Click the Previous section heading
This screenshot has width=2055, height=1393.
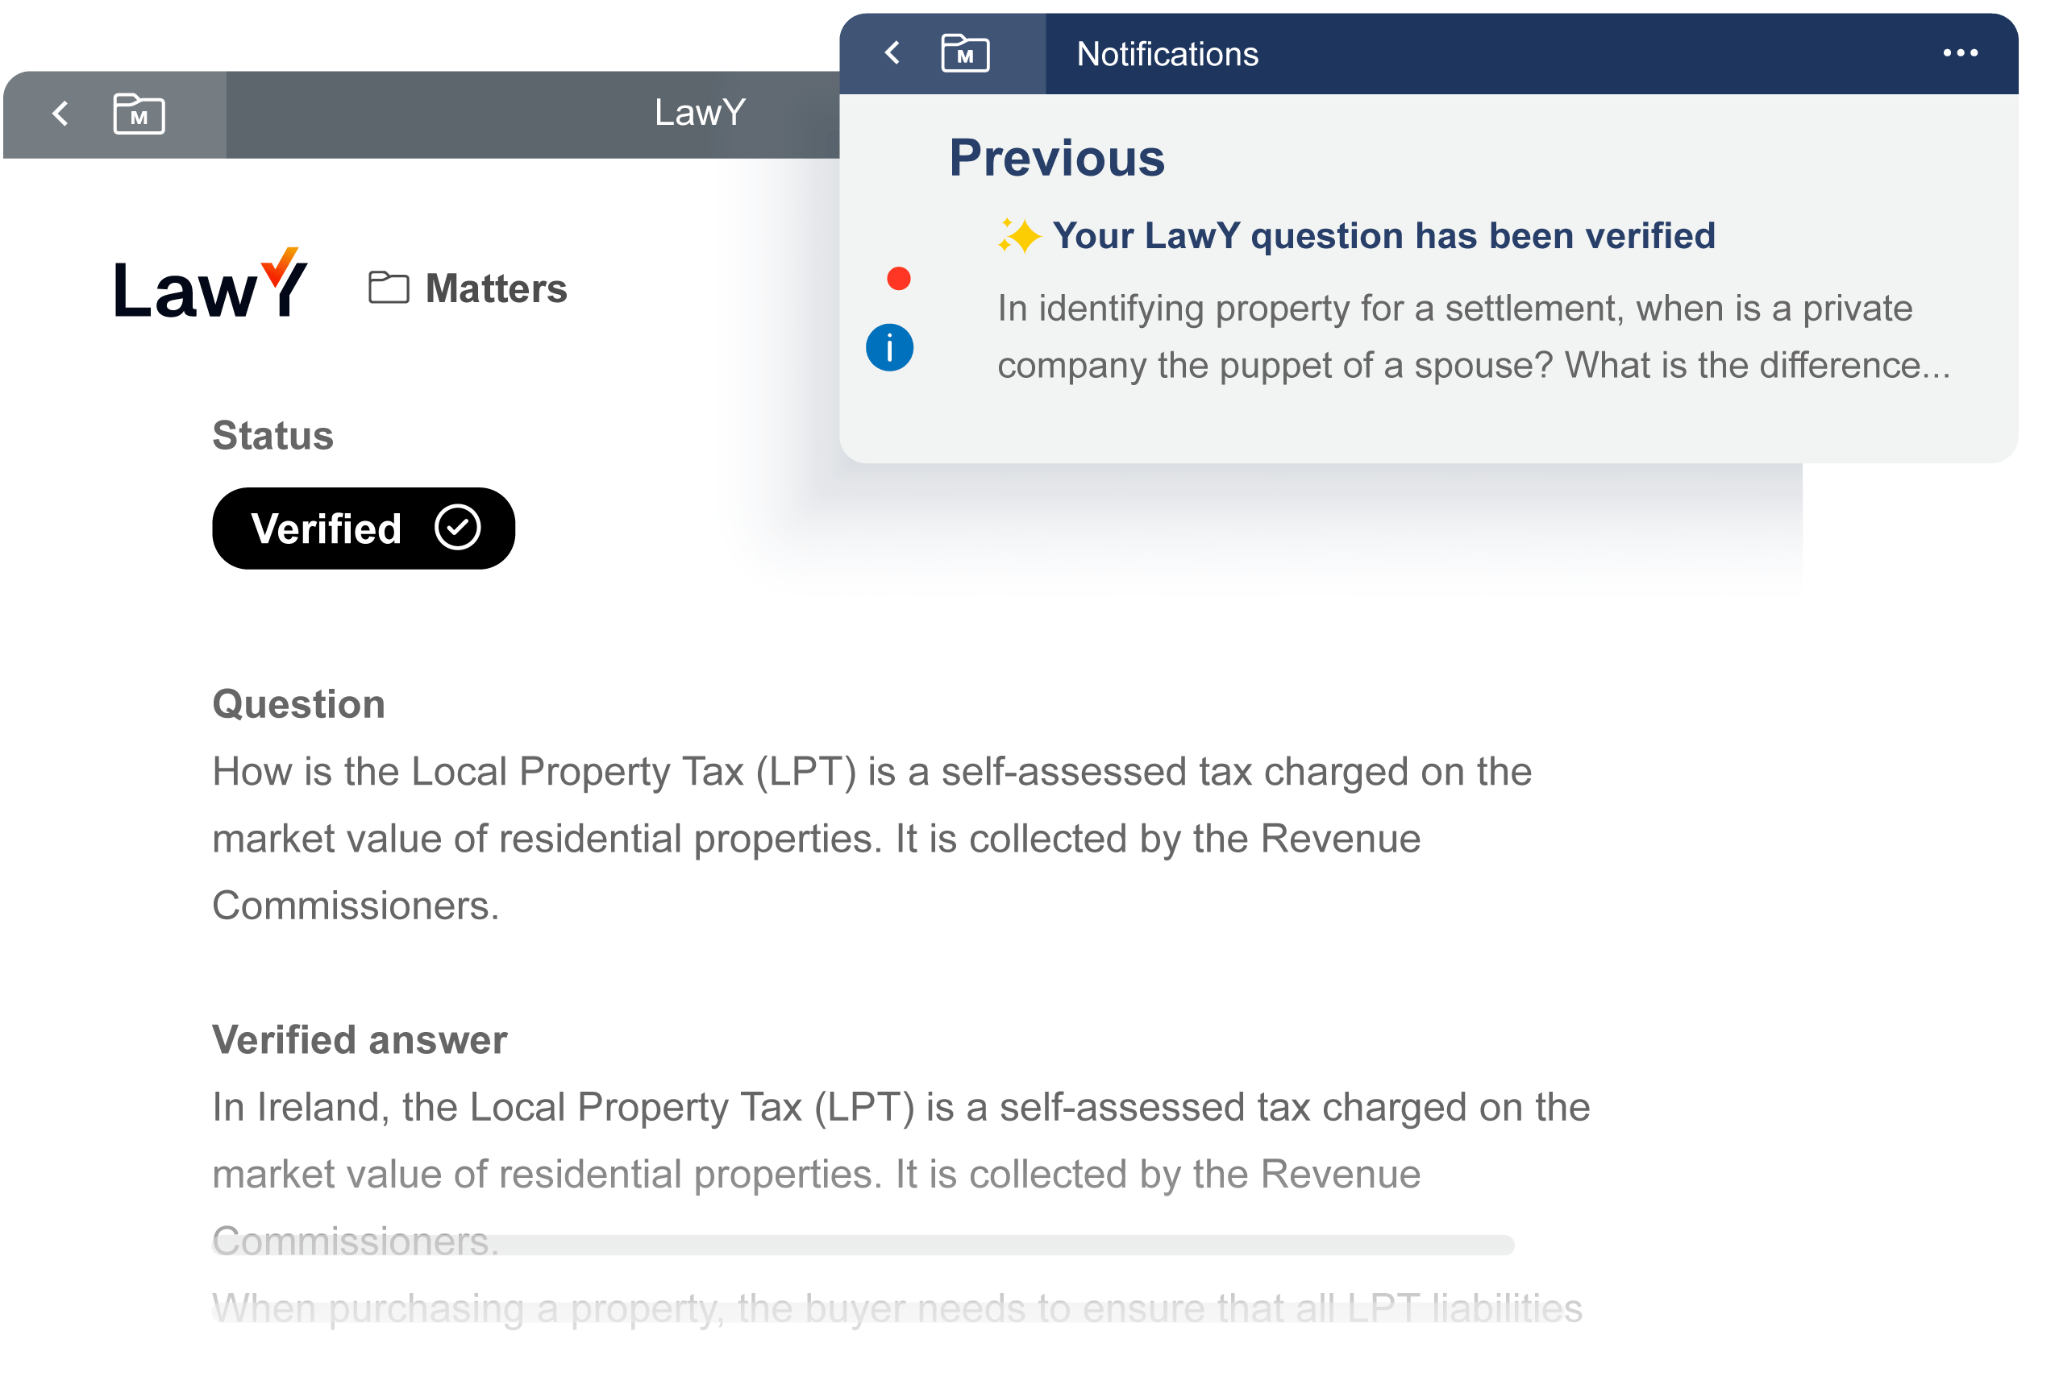tap(1057, 158)
